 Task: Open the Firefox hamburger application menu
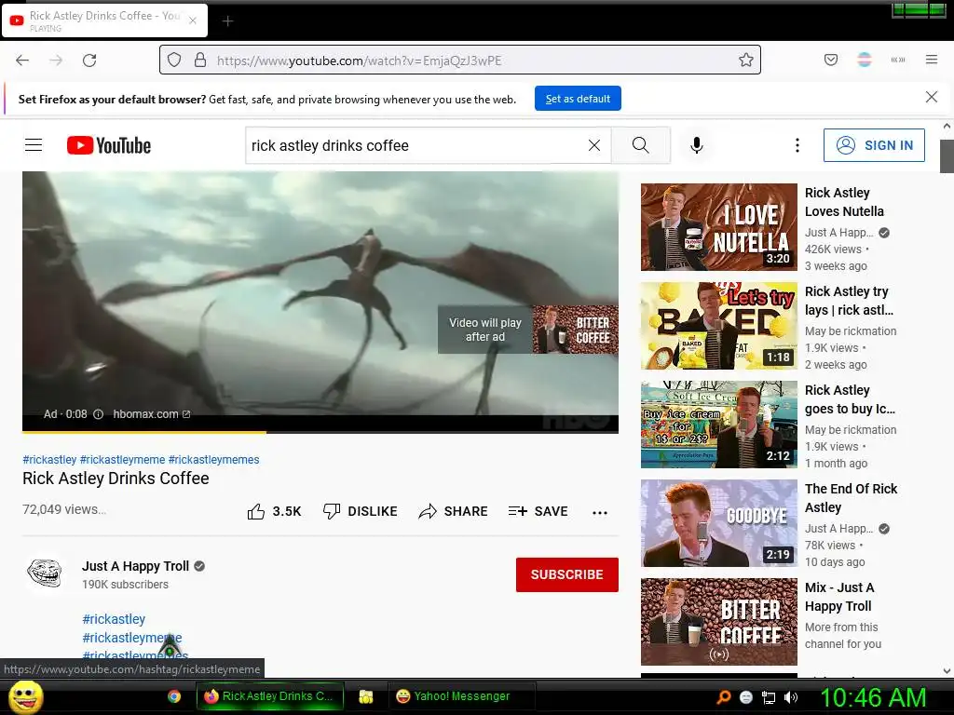point(932,60)
